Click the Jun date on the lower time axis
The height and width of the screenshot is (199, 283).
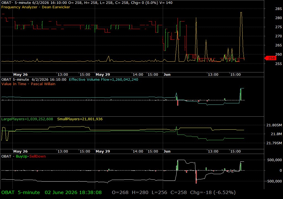[167, 151]
